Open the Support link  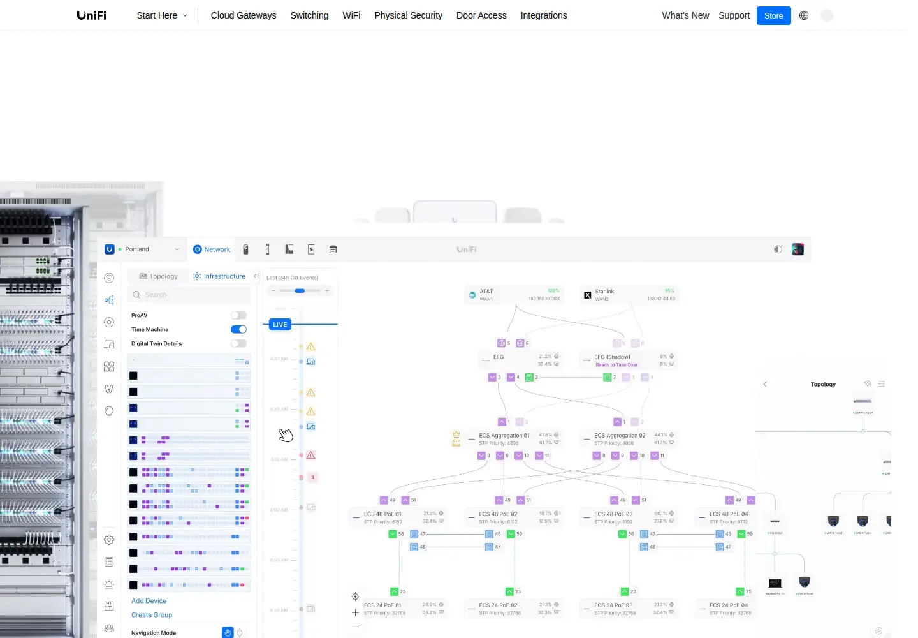click(734, 15)
